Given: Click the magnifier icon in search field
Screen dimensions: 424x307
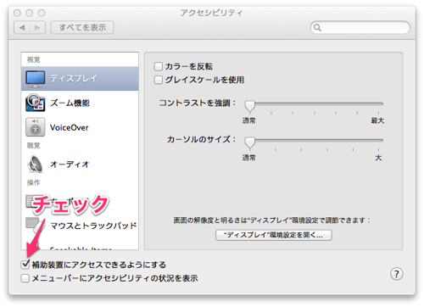Looking at the screenshot, I should [317, 28].
